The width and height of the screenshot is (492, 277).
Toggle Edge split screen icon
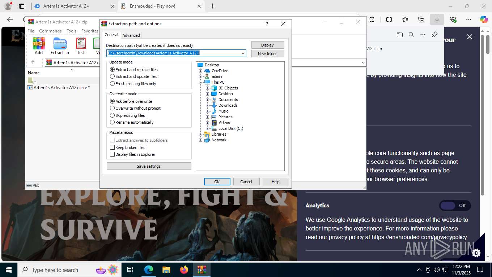(389, 19)
